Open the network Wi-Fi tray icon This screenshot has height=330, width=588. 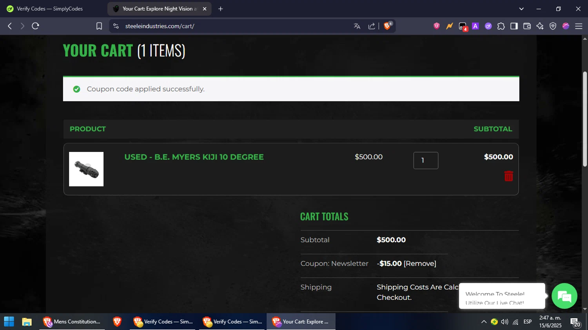(x=515, y=322)
